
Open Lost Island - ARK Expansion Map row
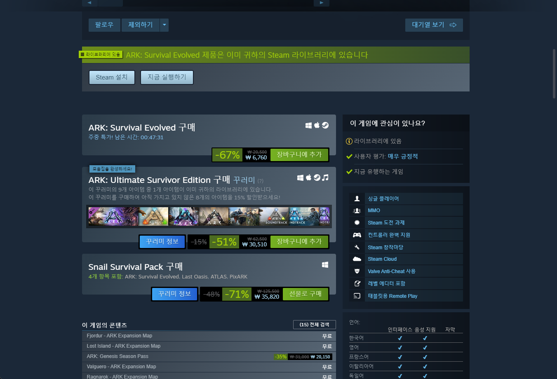tap(209, 346)
